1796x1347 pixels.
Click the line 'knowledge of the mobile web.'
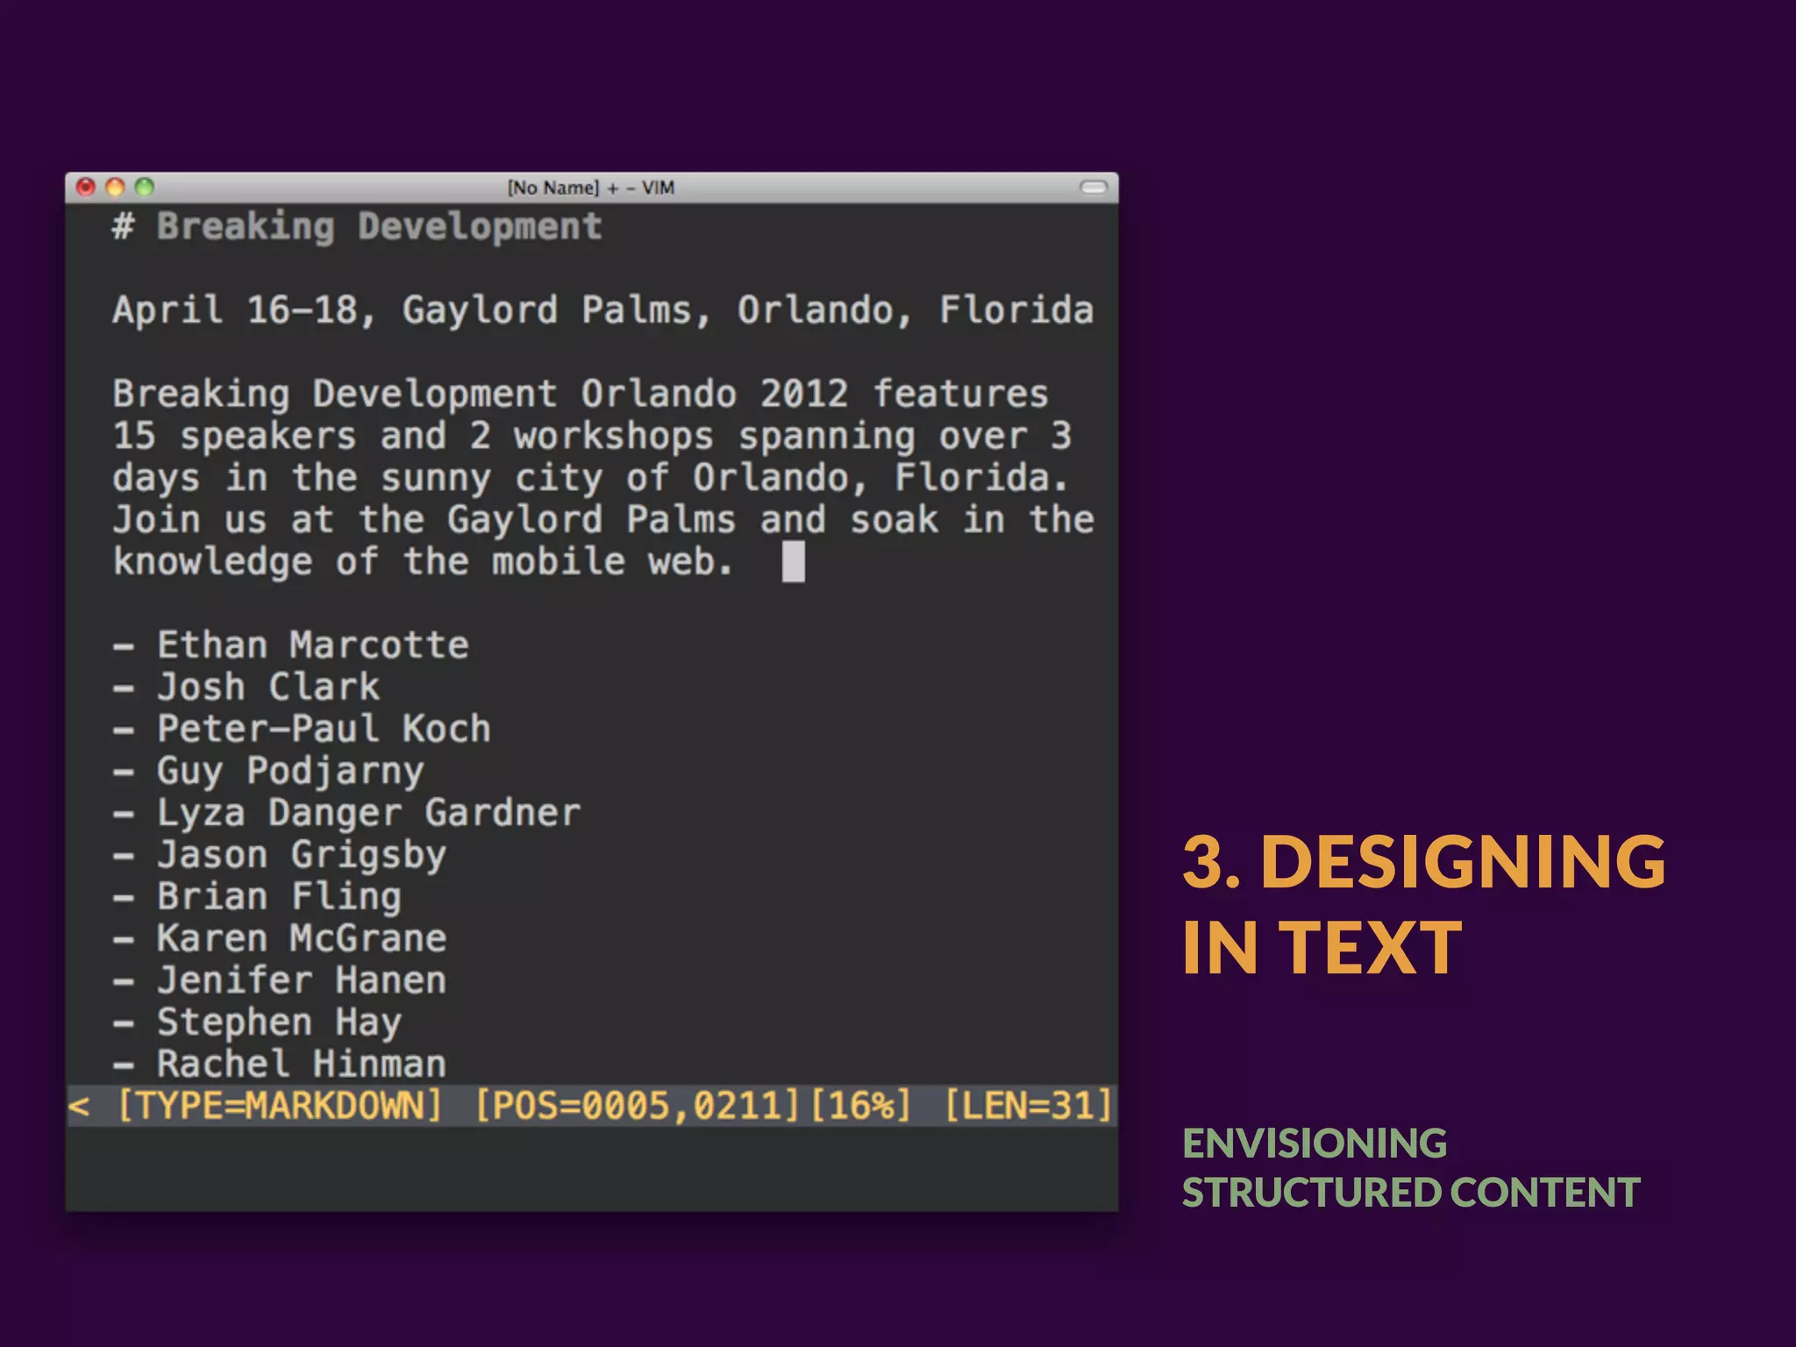(423, 562)
